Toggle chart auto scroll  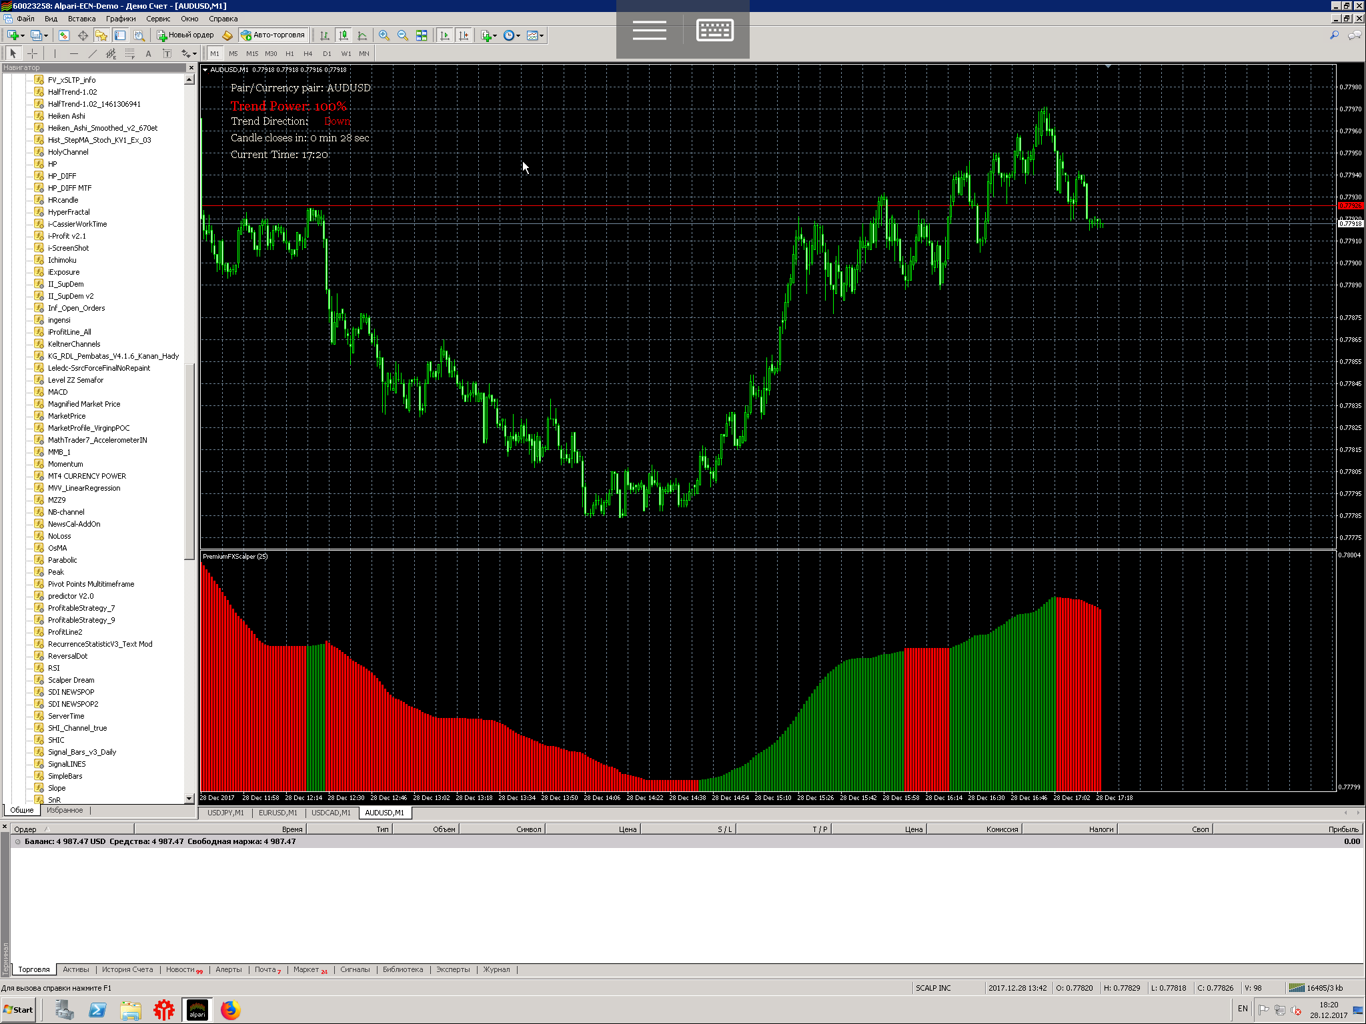pos(445,35)
